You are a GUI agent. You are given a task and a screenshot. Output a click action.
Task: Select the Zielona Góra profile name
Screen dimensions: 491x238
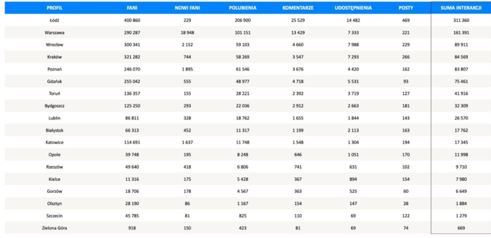[x=55, y=228]
